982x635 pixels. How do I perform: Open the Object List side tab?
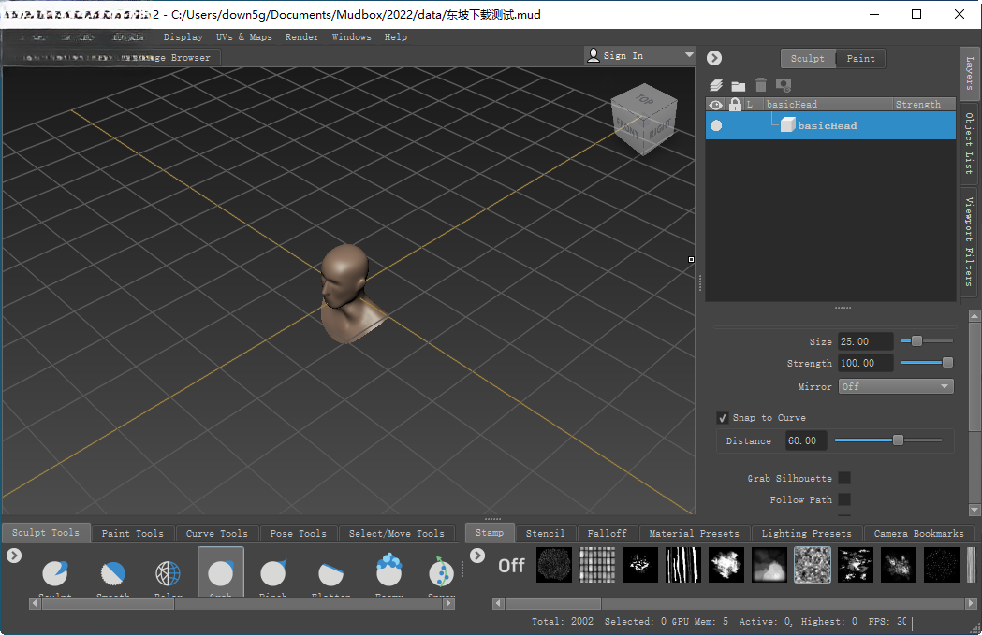pyautogui.click(x=969, y=144)
